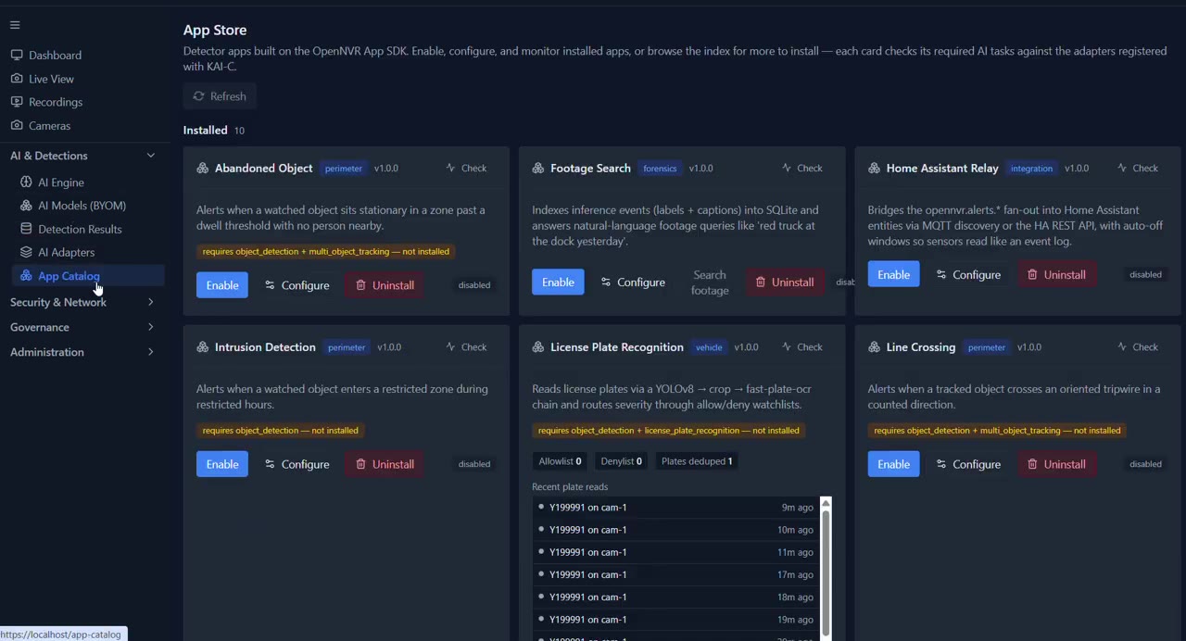Run Check on Intrusion Detection
The image size is (1186, 641).
click(466, 347)
